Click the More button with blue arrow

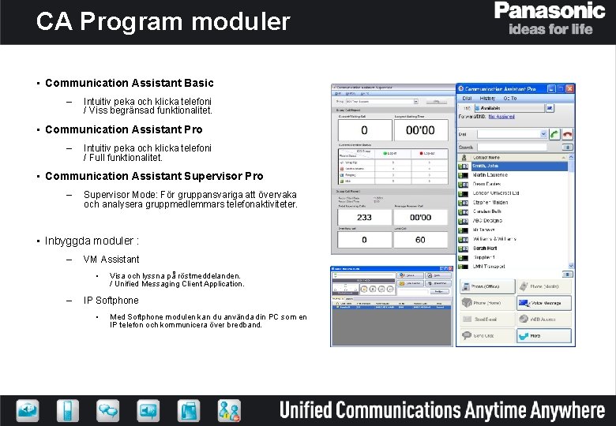coord(543,336)
